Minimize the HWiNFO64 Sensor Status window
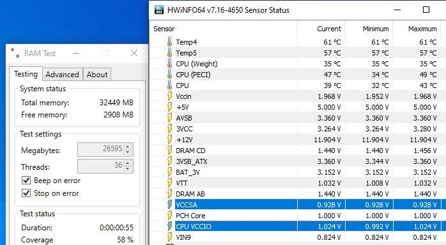The height and width of the screenshot is (245, 446). (x=397, y=10)
